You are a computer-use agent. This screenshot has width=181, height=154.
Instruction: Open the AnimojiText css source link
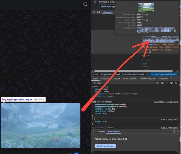pos(166,102)
